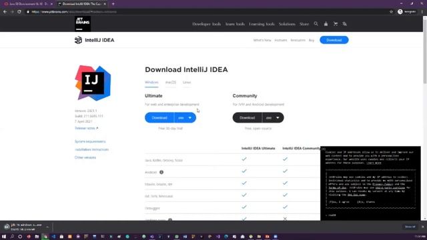This screenshot has height=240, width=427.
Task: Open the Store menu
Action: pyautogui.click(x=304, y=24)
